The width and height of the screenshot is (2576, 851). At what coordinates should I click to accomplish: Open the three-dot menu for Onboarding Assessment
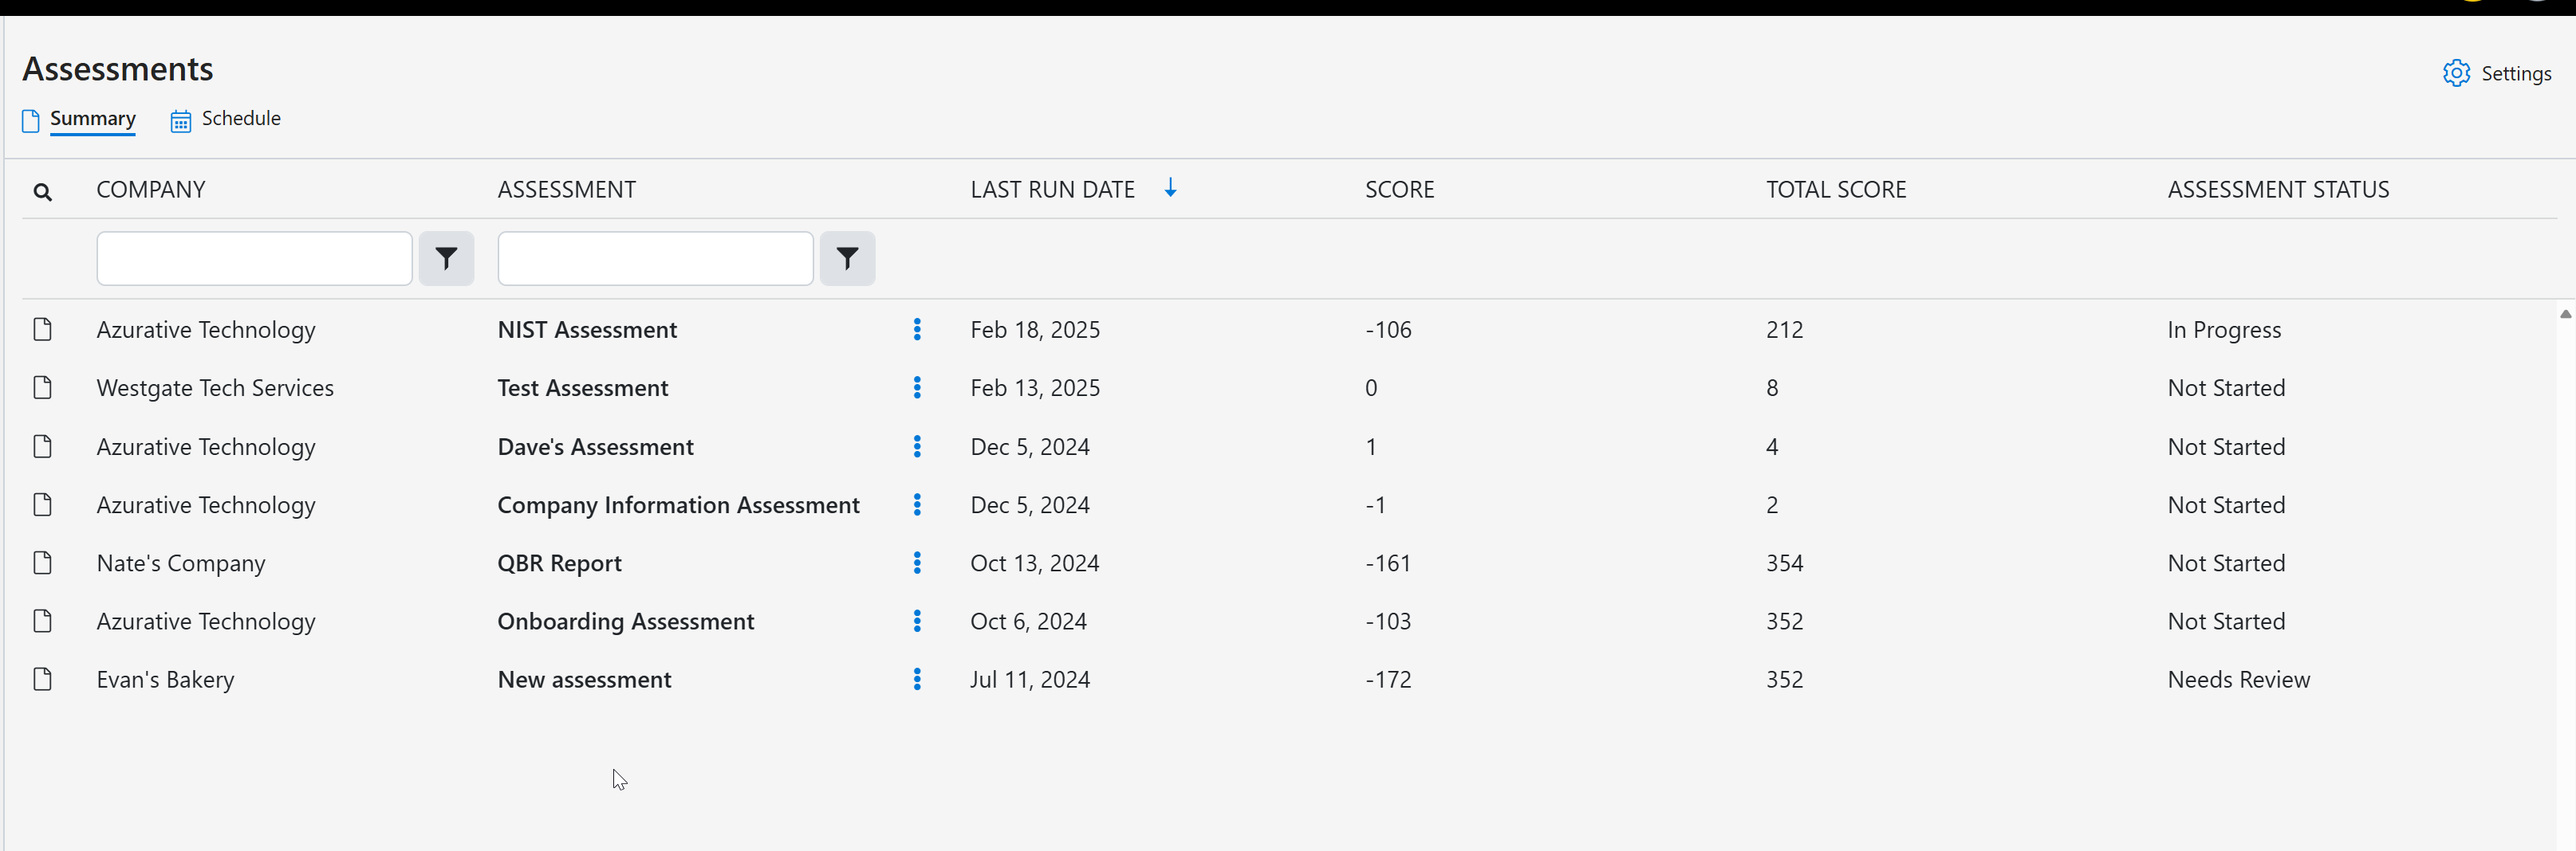tap(917, 620)
